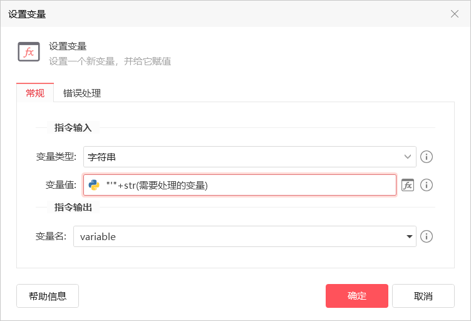This screenshot has height=321, width=471.
Task: Expand the 变量类型 chevron arrow
Action: click(x=408, y=157)
